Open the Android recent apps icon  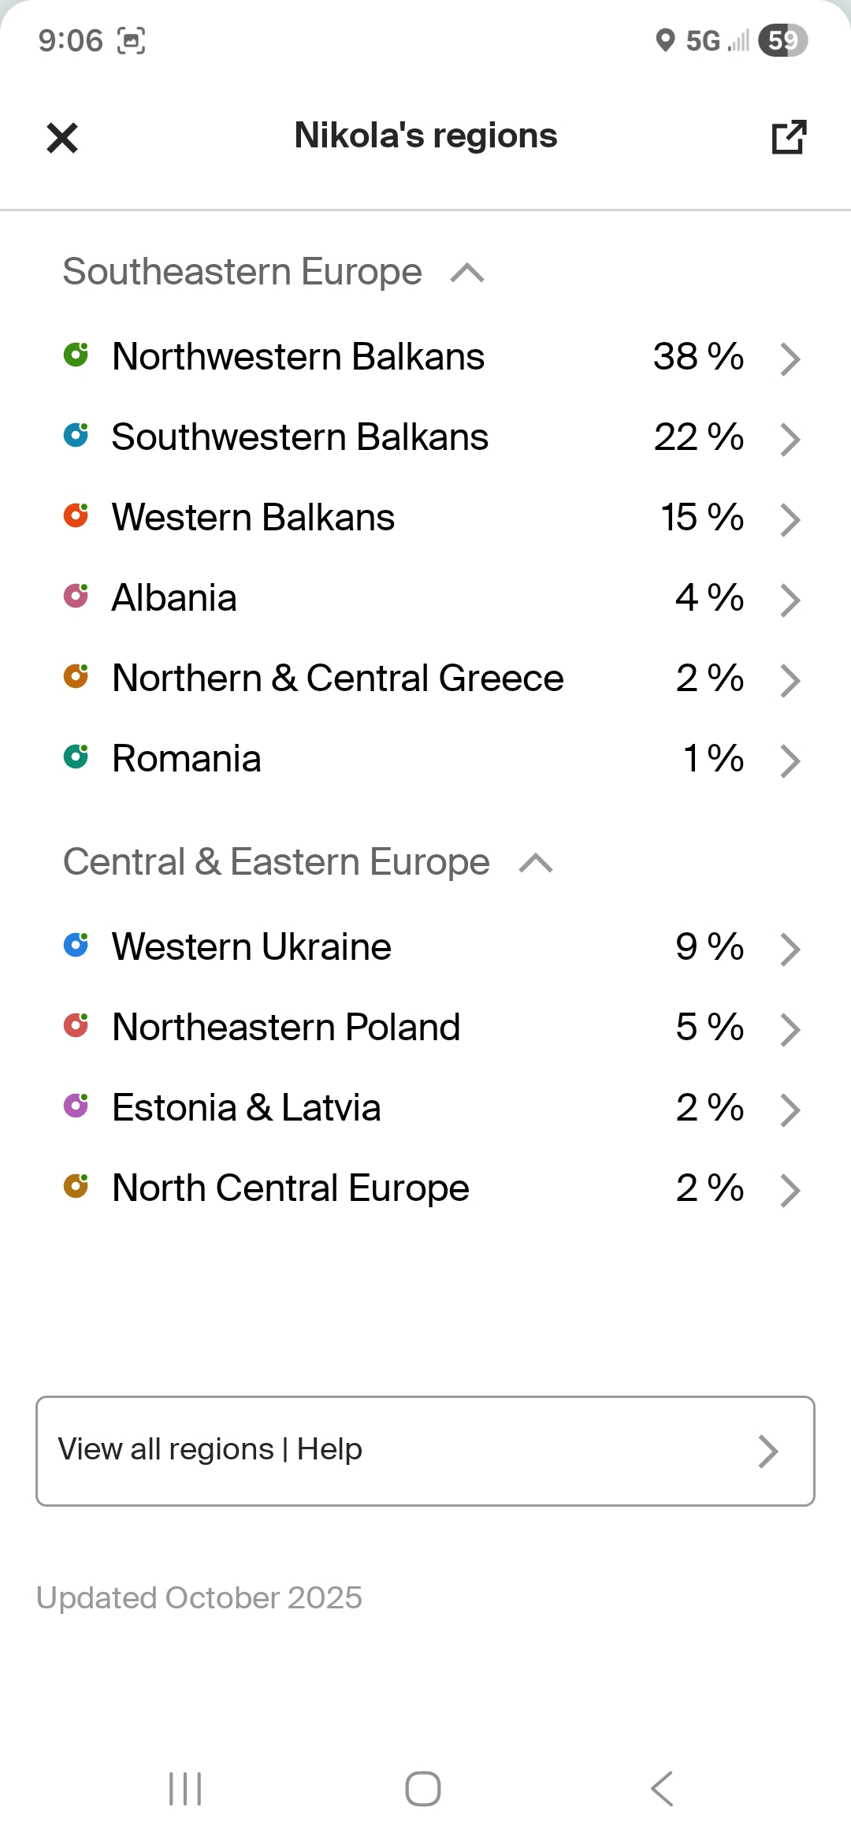[185, 1789]
